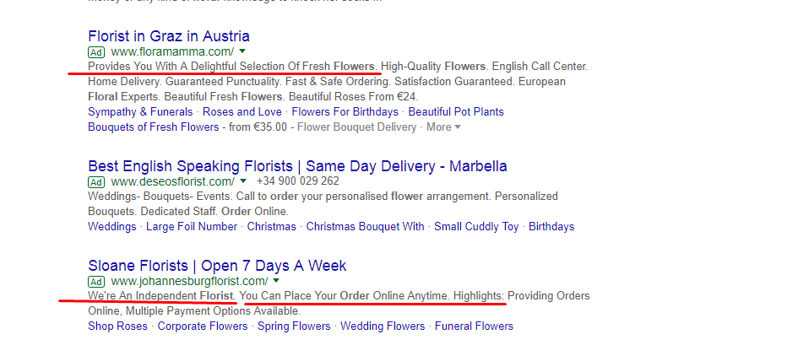Open the Beautiful Pot Plants sitelink
The image size is (798, 356).
456,112
